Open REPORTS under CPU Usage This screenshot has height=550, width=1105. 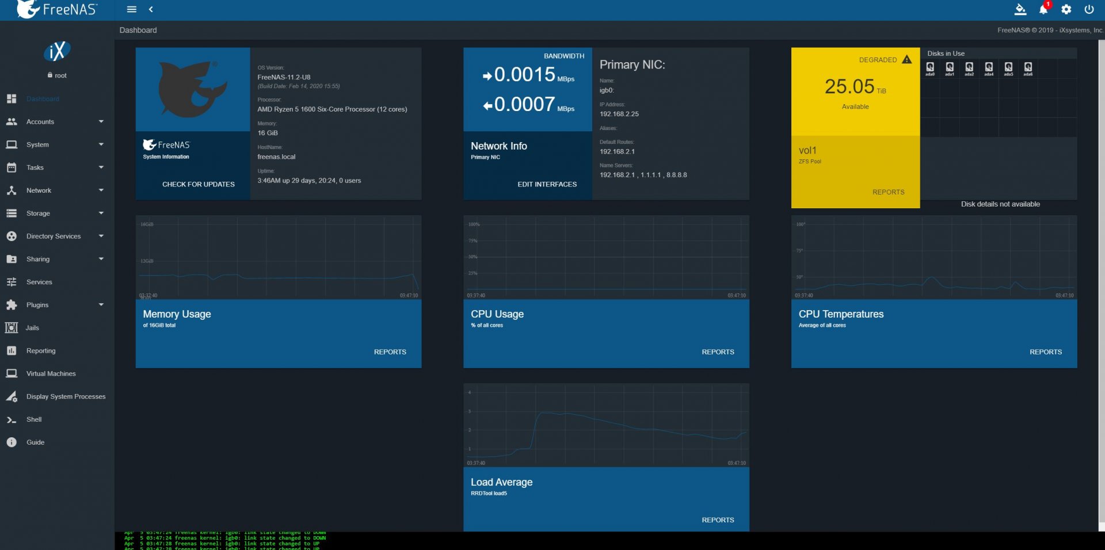[718, 352]
